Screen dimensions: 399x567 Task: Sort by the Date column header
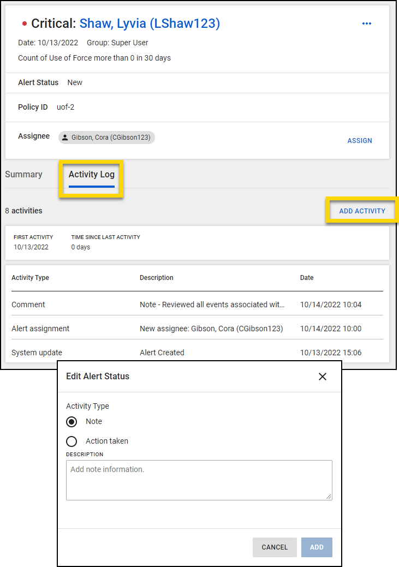point(307,278)
